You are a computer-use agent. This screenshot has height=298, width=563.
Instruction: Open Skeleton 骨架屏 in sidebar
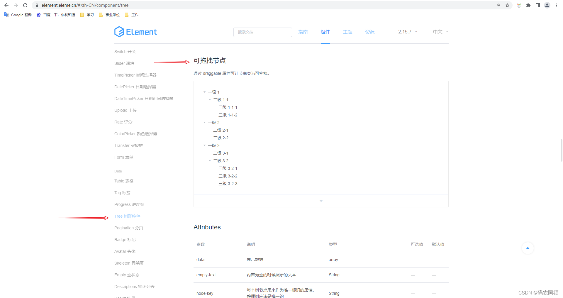(129, 263)
